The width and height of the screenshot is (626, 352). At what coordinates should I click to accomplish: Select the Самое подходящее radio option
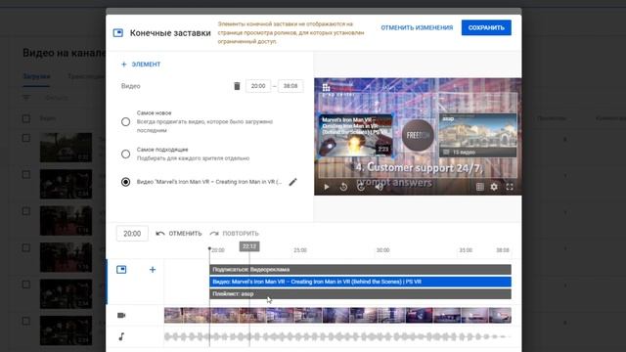125,154
